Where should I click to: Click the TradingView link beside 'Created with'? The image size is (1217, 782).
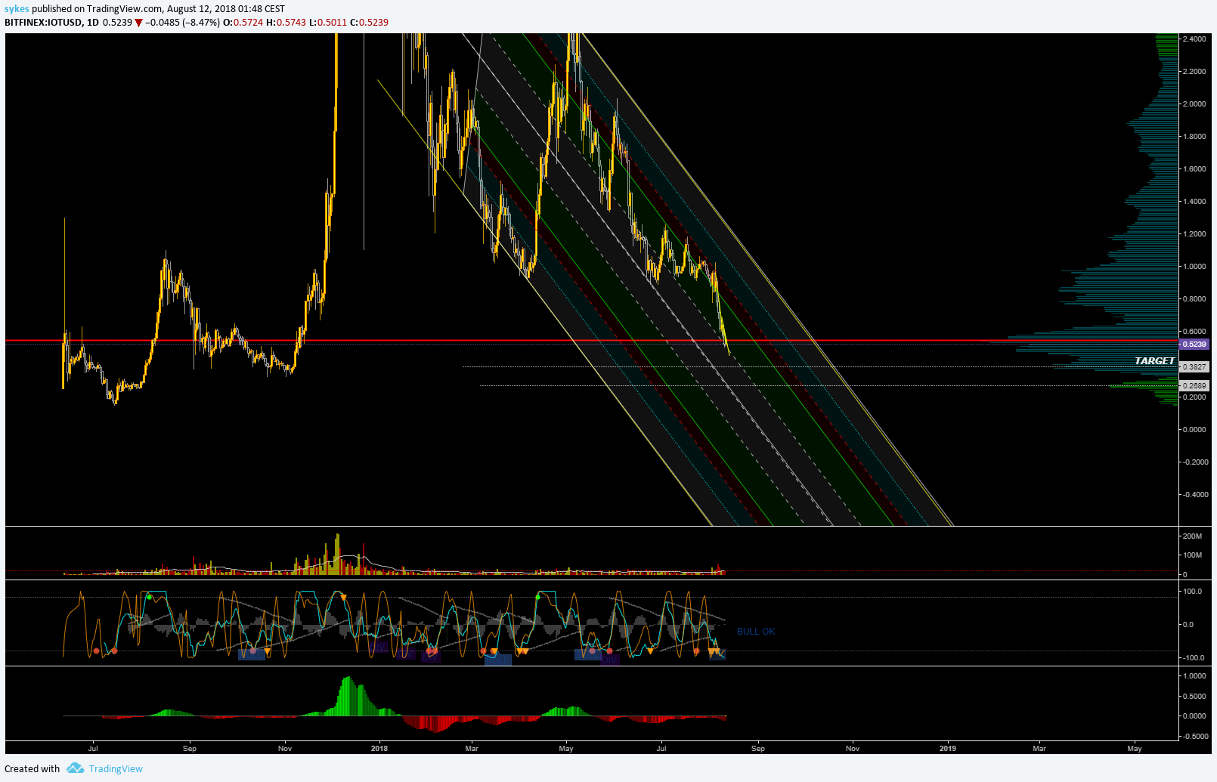coord(116,768)
